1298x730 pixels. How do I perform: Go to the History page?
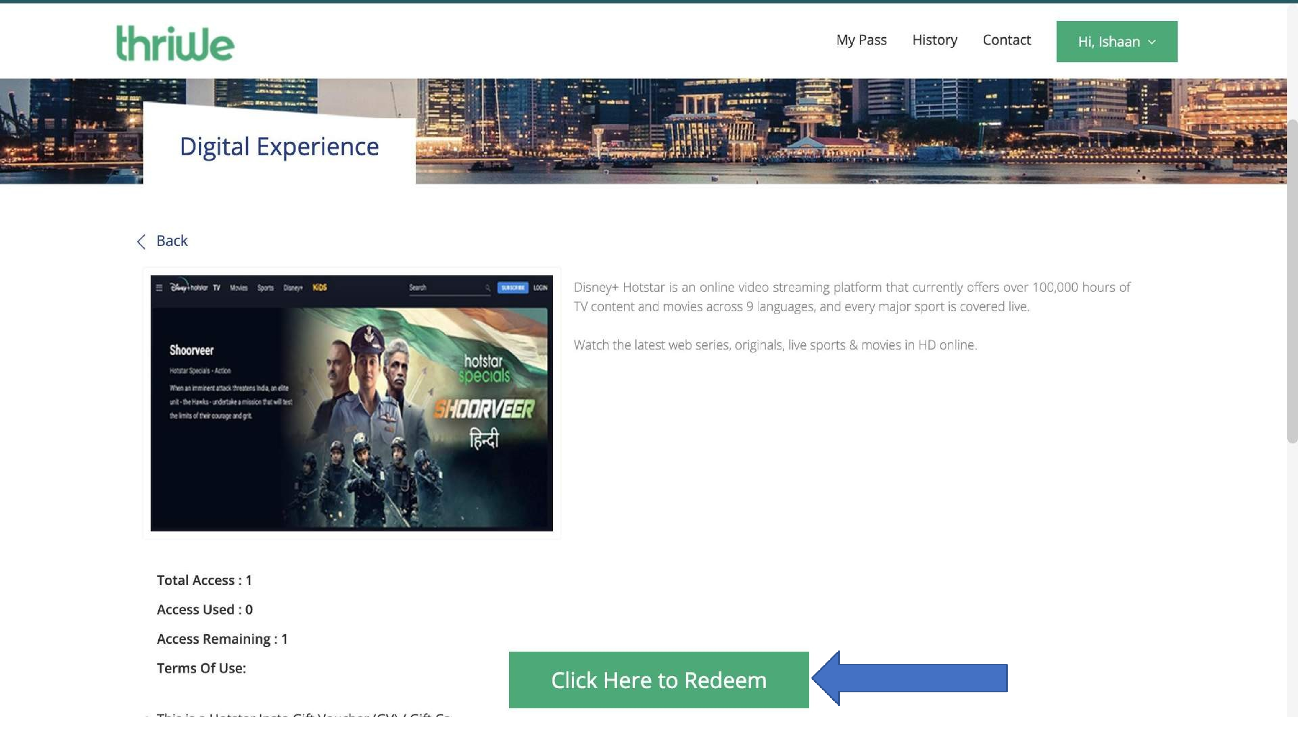pos(934,40)
